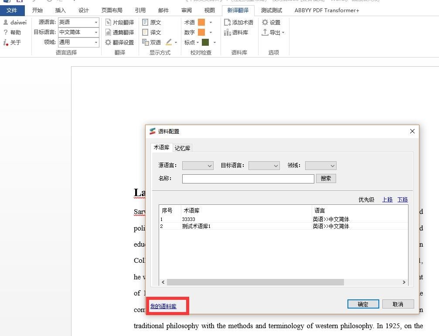Viewport: 439px width, 336px height.
Task: Click the 标点 dark green swatch
Action: click(x=205, y=42)
